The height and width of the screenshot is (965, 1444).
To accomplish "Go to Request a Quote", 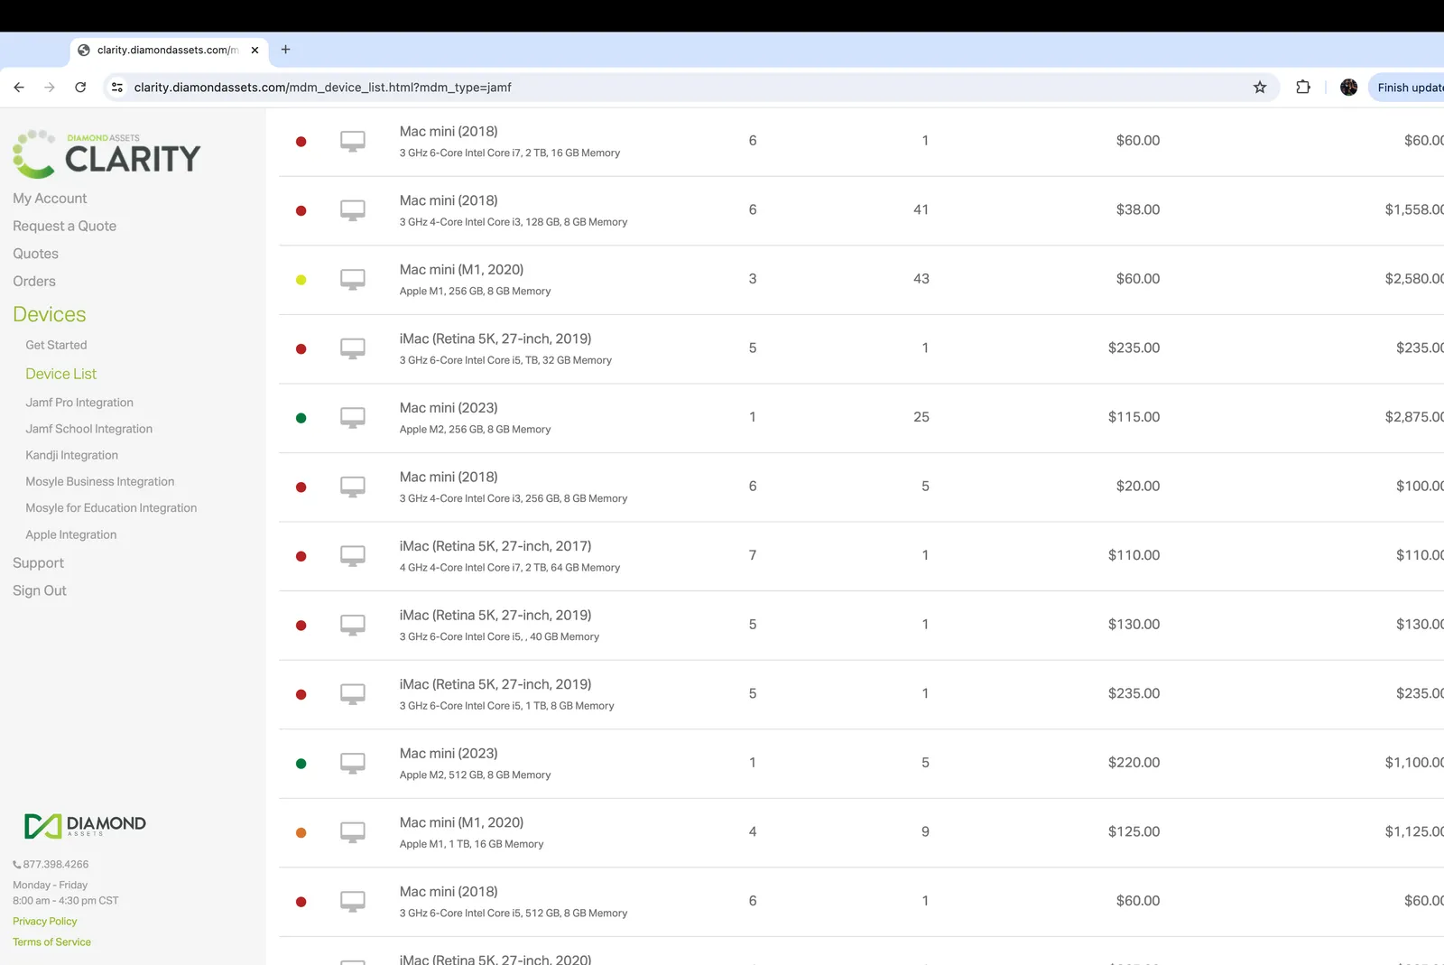I will (64, 226).
